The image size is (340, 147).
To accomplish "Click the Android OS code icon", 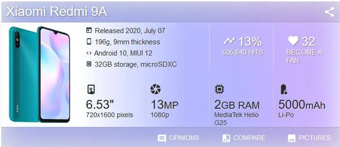I will 89,53.
